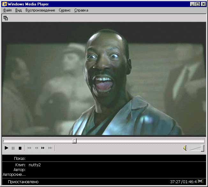Click the Автор: label
208x187 pixels.
(19, 170)
